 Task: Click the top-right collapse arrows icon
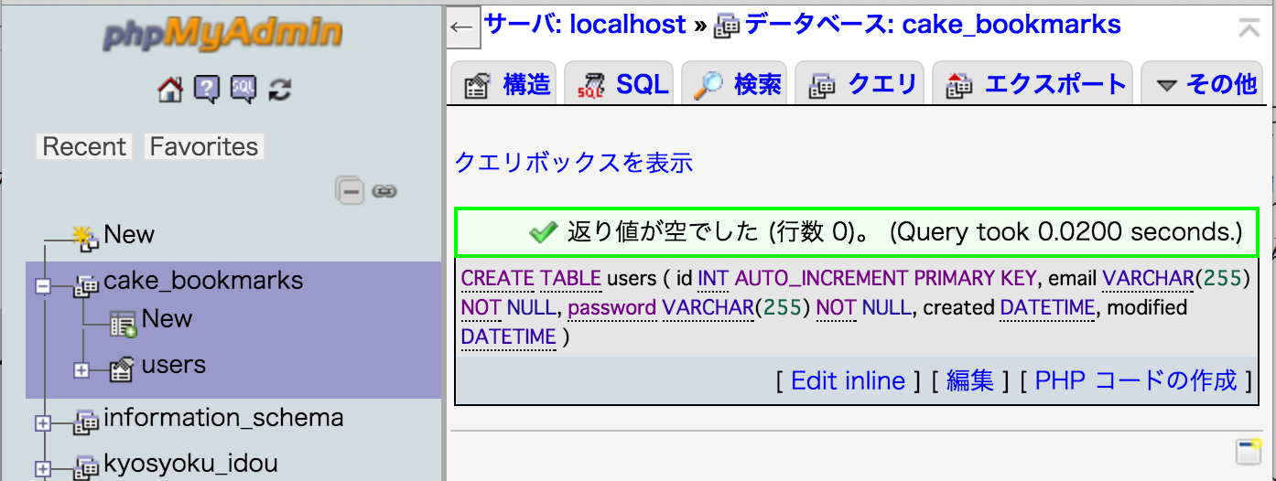point(1249,27)
